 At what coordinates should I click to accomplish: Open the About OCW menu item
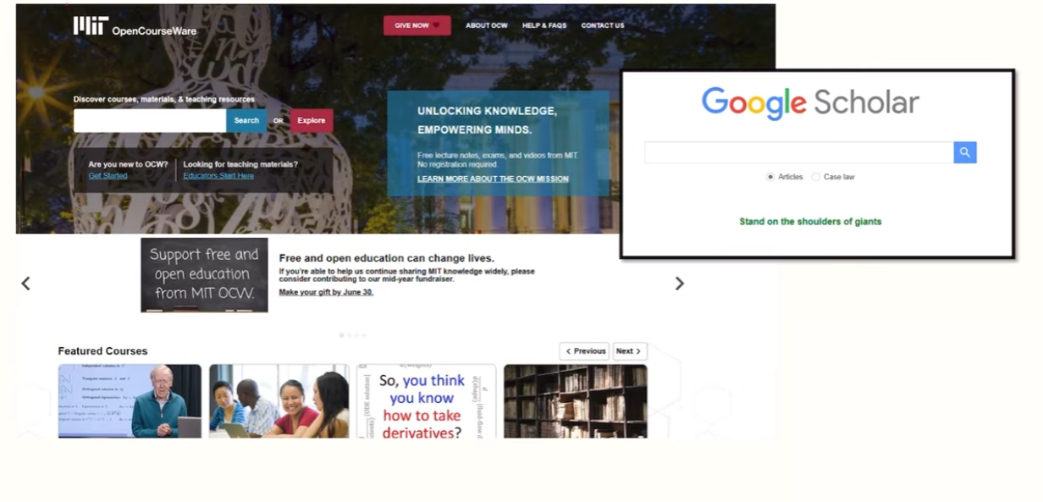487,25
